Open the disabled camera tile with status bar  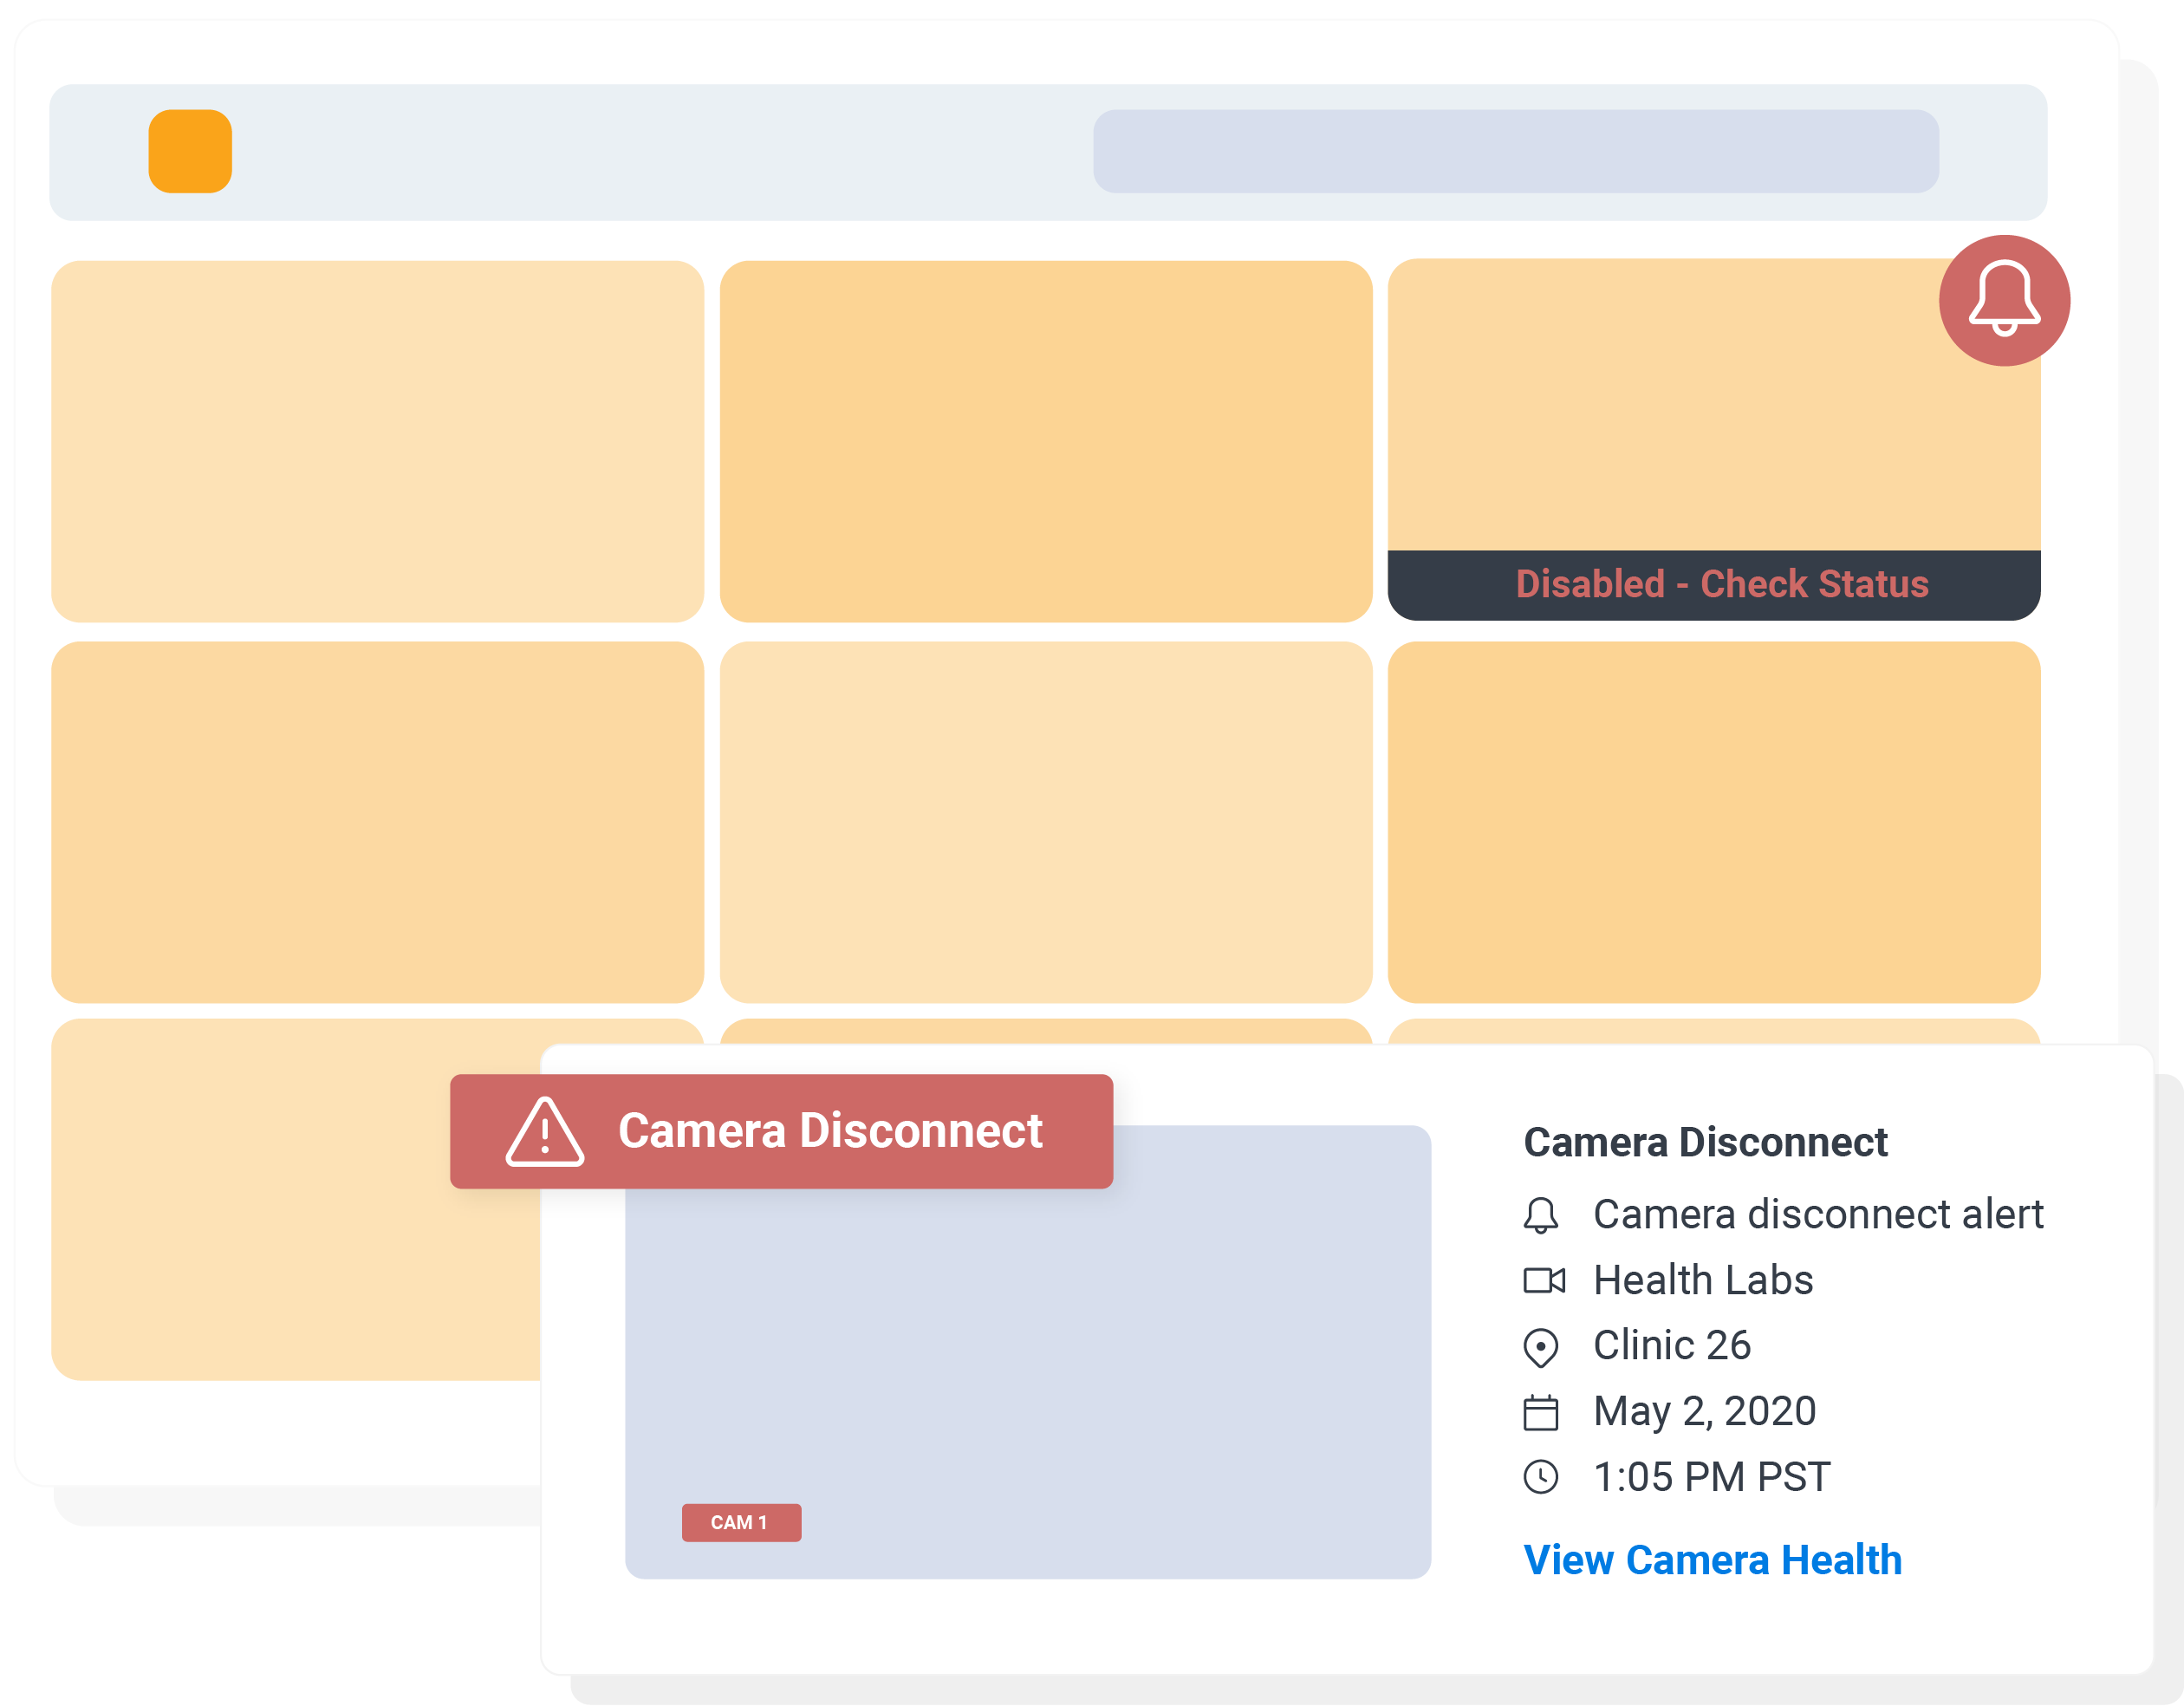tap(1713, 440)
